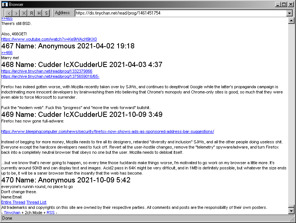Open archive link prog/1375659016/65-
296x223 pixels.
50,76
